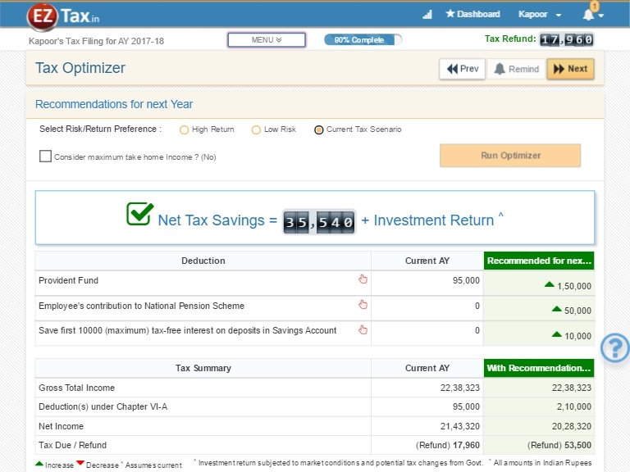Click the green Increase legend triangle
This screenshot has height=472, width=630.
tap(39, 464)
